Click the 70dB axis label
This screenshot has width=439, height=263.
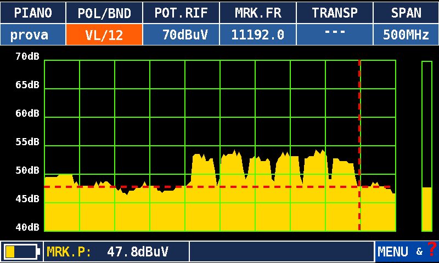coord(27,56)
